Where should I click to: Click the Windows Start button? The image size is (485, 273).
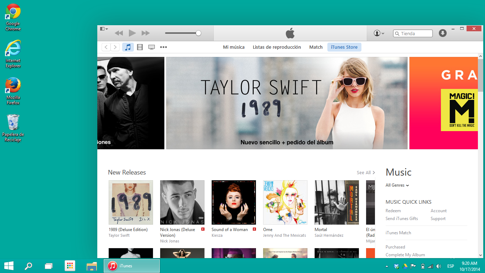coord(9,266)
